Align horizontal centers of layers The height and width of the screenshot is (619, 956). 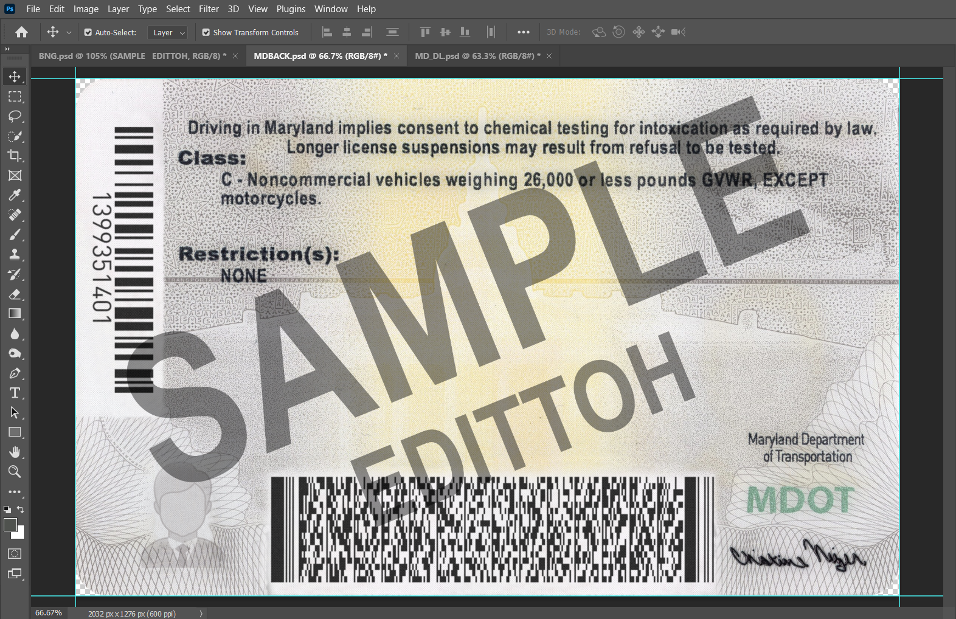point(347,32)
